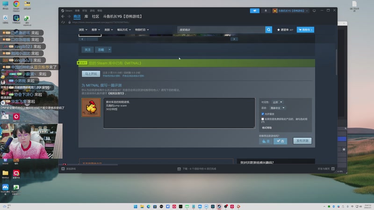This screenshot has height=210, width=374.
Task: Click the Big Picture monitor icon
Action: [314, 11]
